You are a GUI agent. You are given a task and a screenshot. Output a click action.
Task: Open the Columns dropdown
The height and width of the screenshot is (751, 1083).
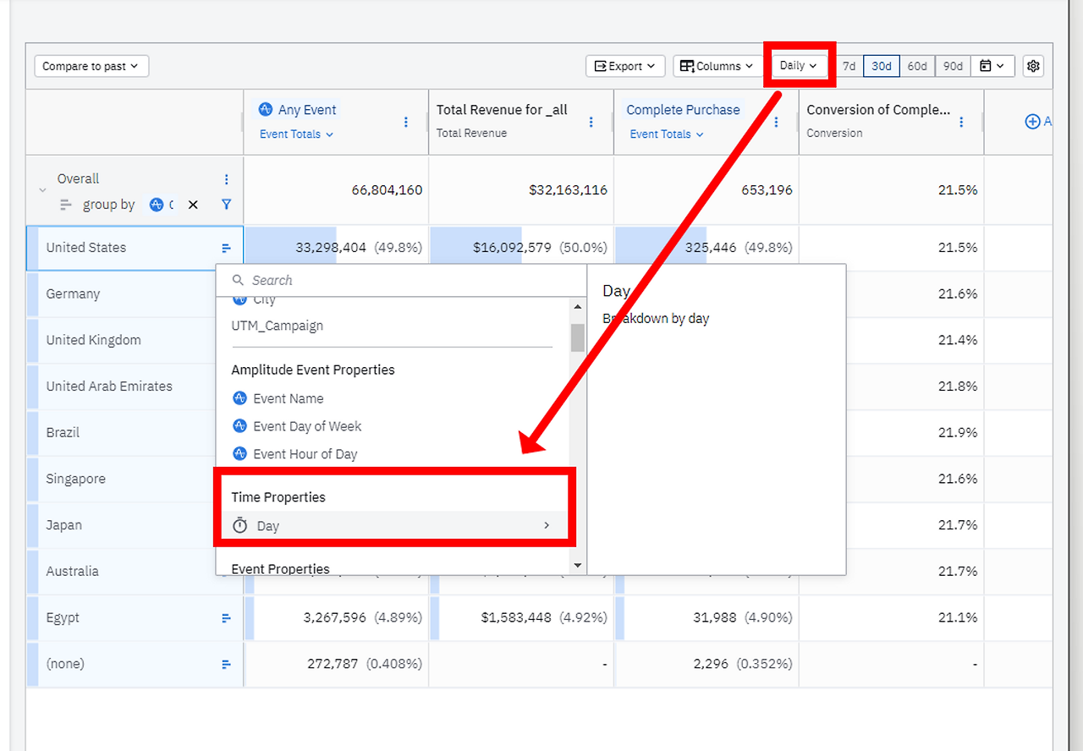tap(718, 66)
